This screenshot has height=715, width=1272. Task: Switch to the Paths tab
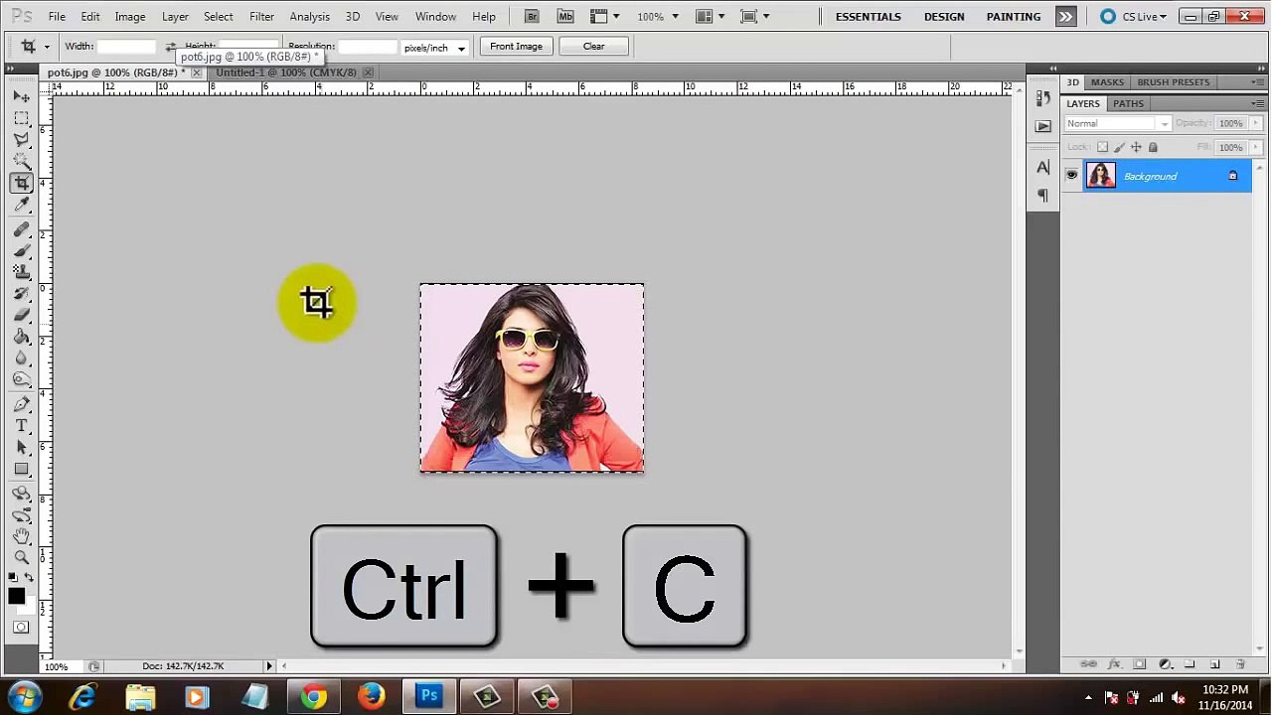(1127, 103)
